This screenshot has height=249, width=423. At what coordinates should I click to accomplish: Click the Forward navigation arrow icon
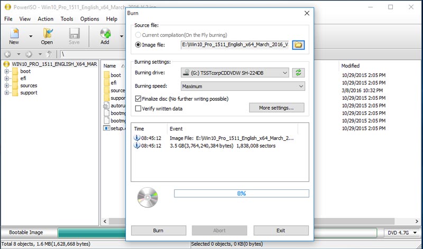click(29, 54)
